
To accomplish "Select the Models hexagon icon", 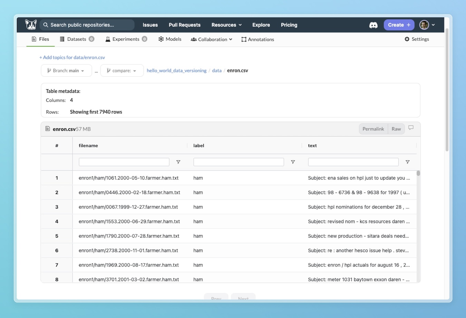I will click(x=161, y=39).
